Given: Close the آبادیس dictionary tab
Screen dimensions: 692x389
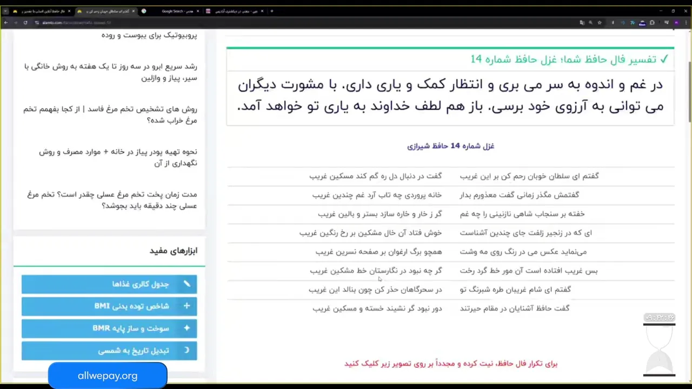Looking at the screenshot, I should click(262, 11).
